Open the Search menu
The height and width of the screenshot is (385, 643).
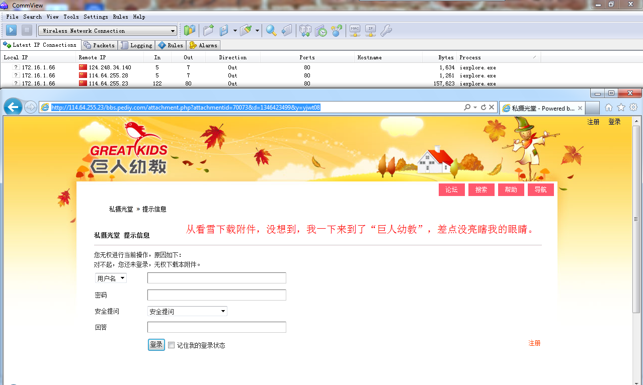(32, 17)
